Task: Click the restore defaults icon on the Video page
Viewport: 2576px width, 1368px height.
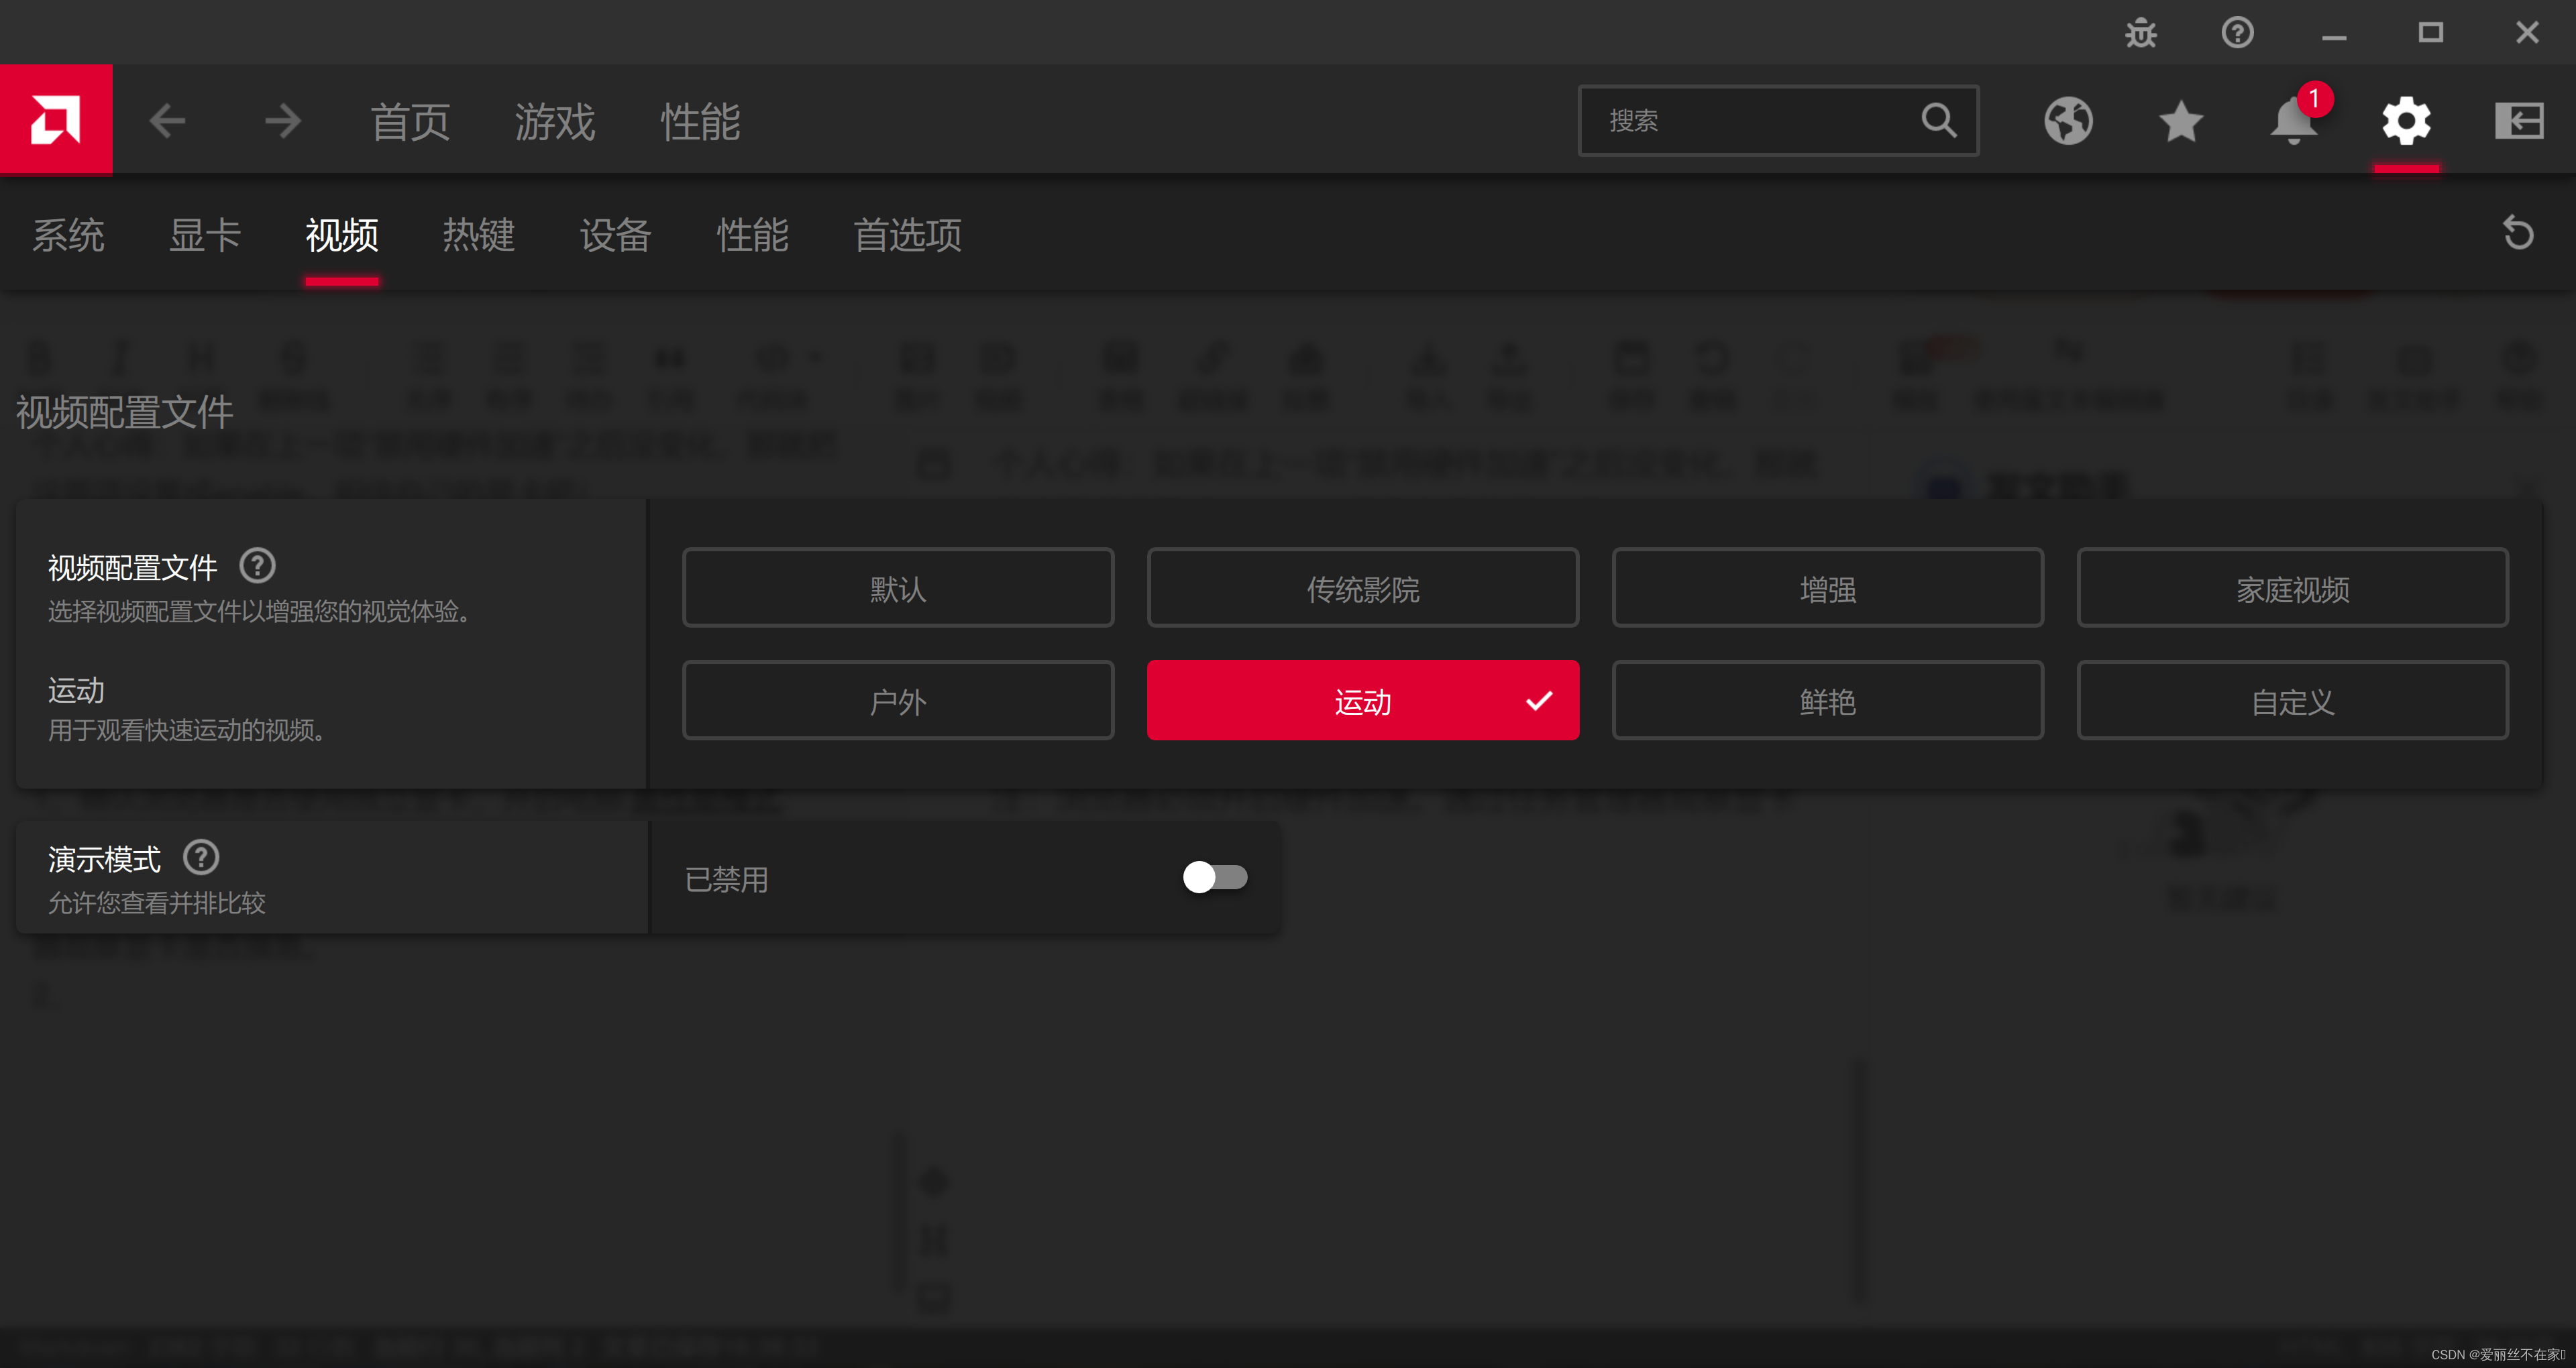Action: [x=2519, y=233]
